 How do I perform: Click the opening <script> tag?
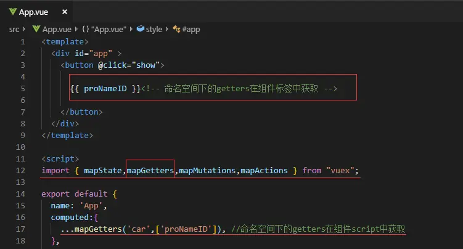[x=60, y=159]
